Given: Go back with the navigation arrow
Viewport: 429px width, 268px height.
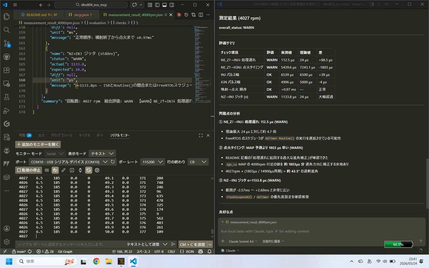Looking at the screenshot, I should pyautogui.click(x=41, y=5).
